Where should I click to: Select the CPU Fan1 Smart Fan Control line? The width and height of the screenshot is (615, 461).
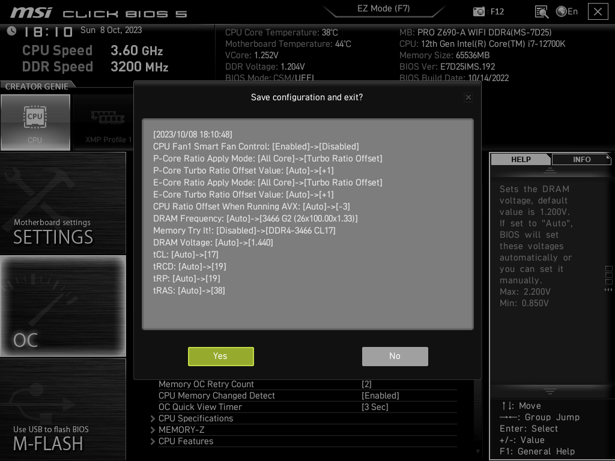coord(256,146)
